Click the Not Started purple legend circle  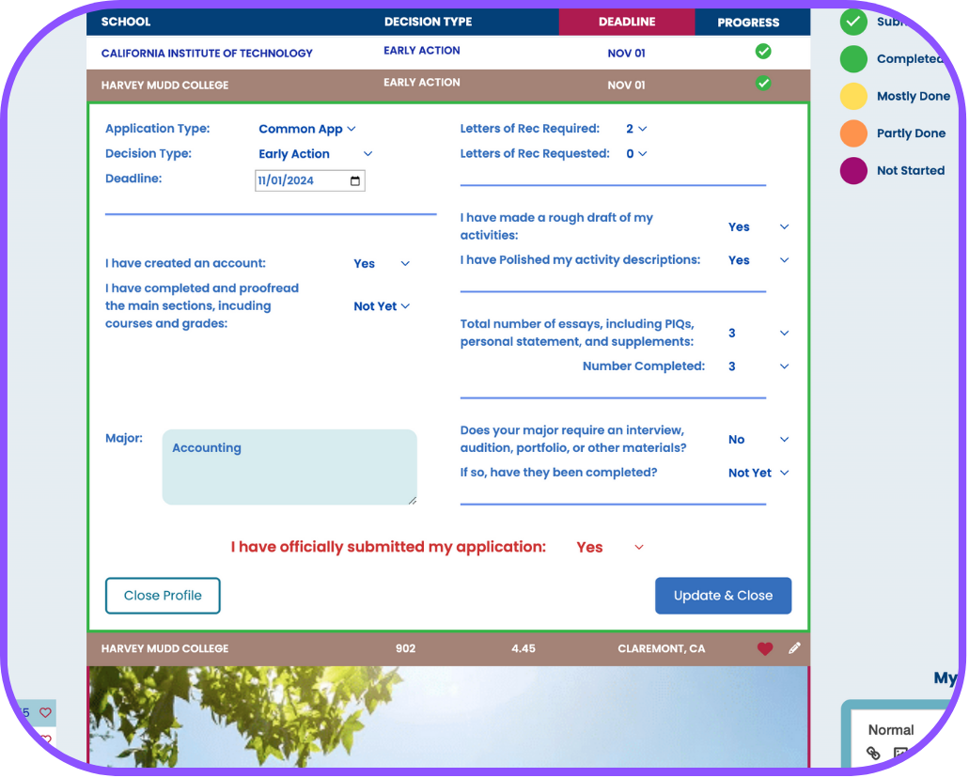pyautogui.click(x=853, y=171)
